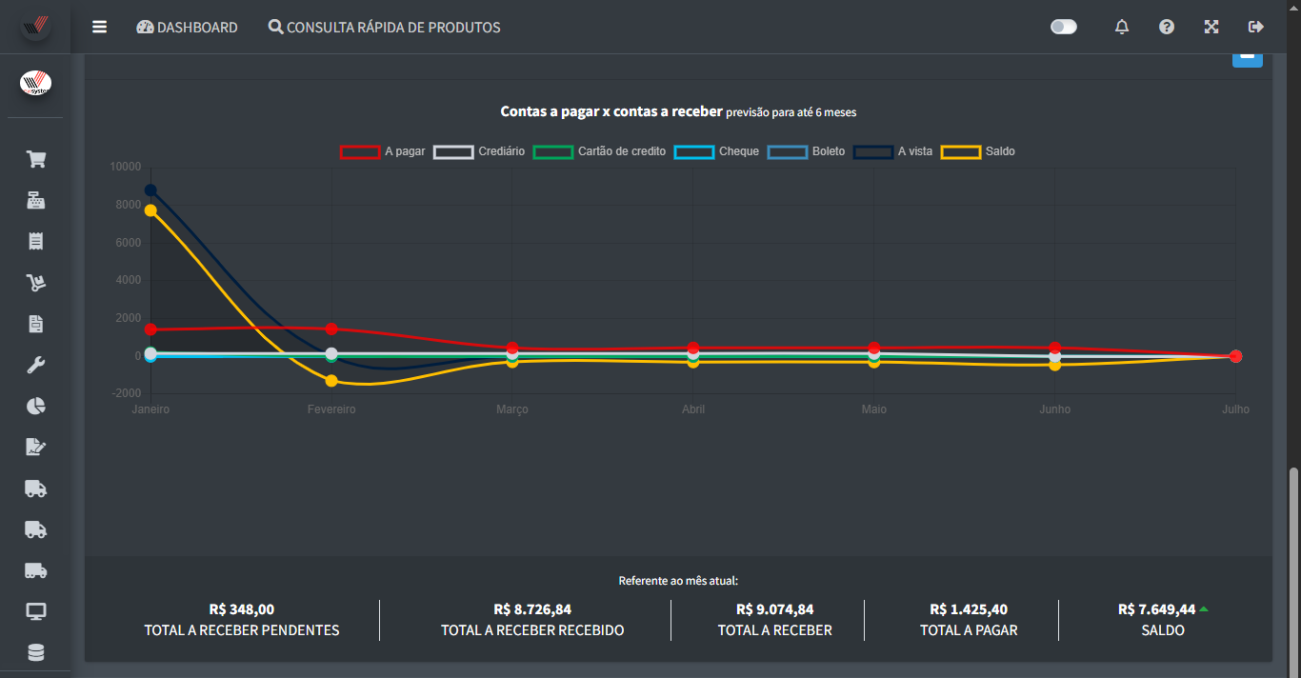Click the yellow Saldo point at Fevereiro
Image resolution: width=1301 pixels, height=678 pixels.
tap(331, 381)
